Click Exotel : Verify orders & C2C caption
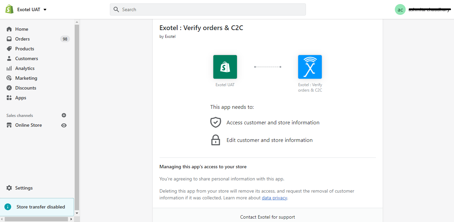Screen dimensions: 454x222 point(310,88)
